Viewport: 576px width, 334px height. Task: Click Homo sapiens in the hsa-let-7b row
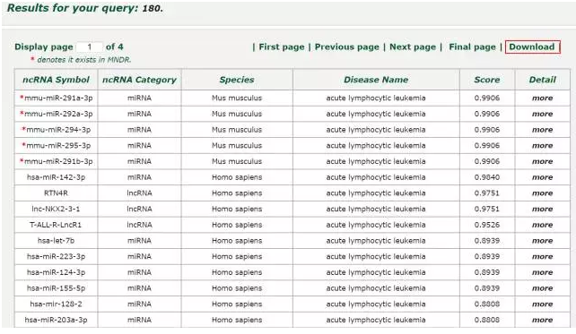coord(237,241)
